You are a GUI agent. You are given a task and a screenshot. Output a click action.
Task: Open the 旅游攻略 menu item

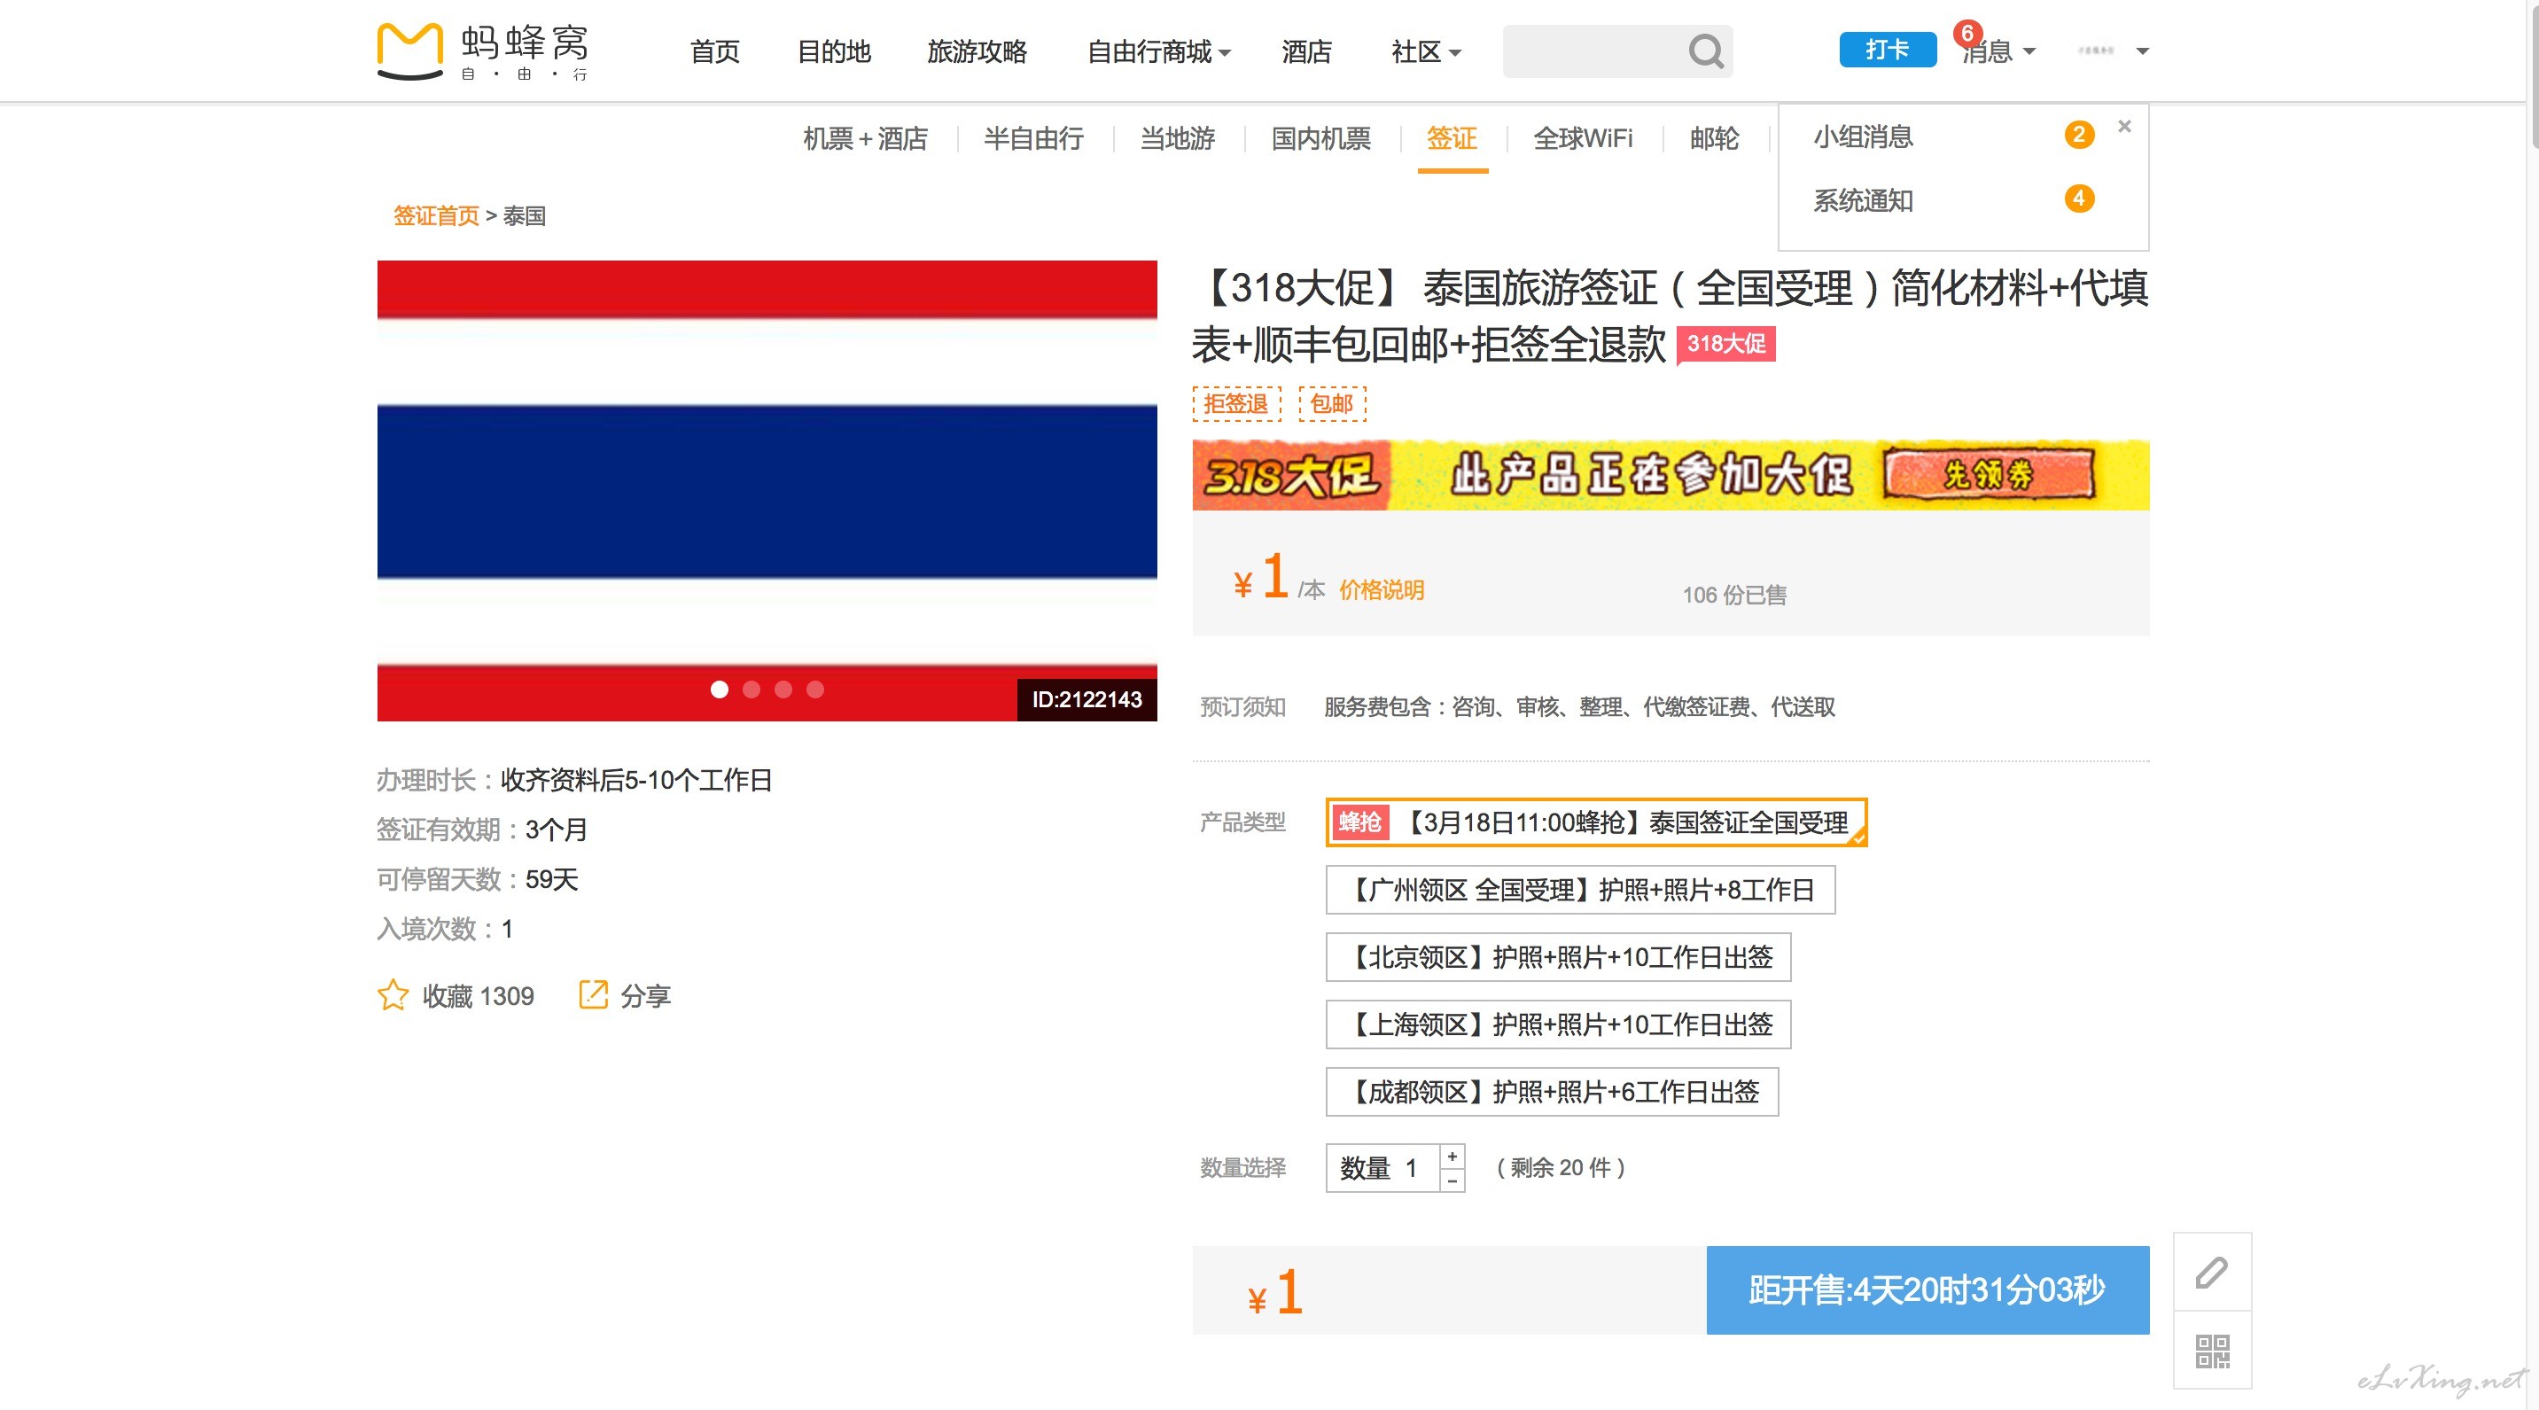pos(977,51)
